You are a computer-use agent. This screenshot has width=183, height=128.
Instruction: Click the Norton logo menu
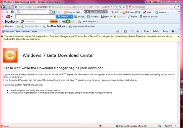pyautogui.click(x=11, y=21)
